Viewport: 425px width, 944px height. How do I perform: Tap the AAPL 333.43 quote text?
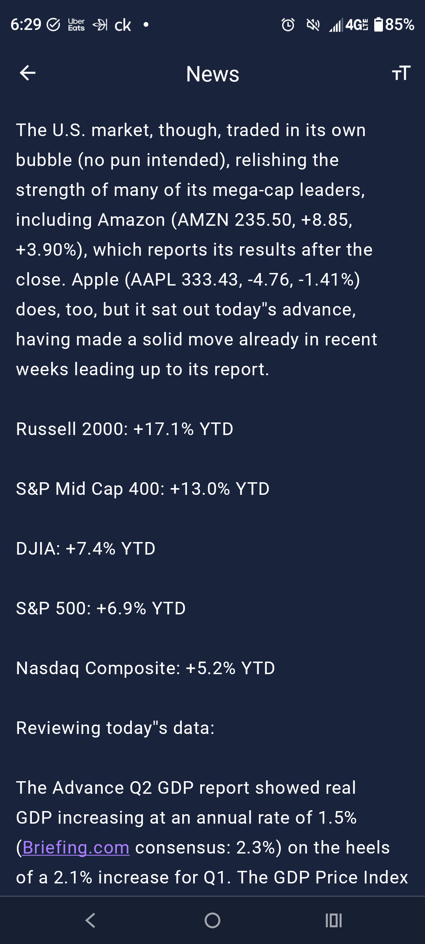(185, 280)
